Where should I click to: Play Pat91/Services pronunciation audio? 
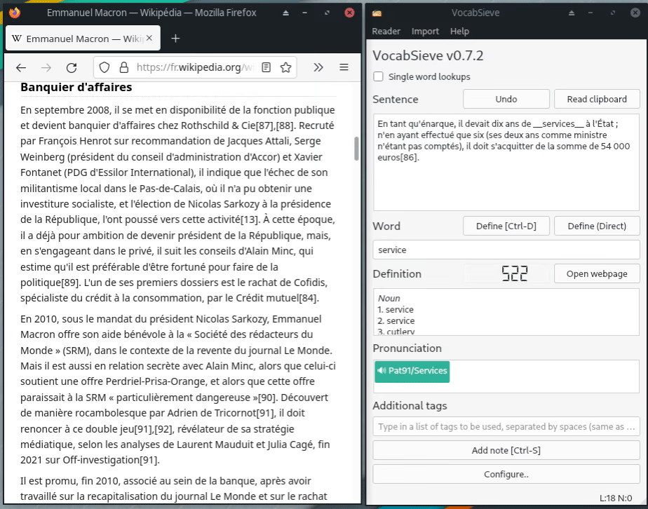[412, 371]
